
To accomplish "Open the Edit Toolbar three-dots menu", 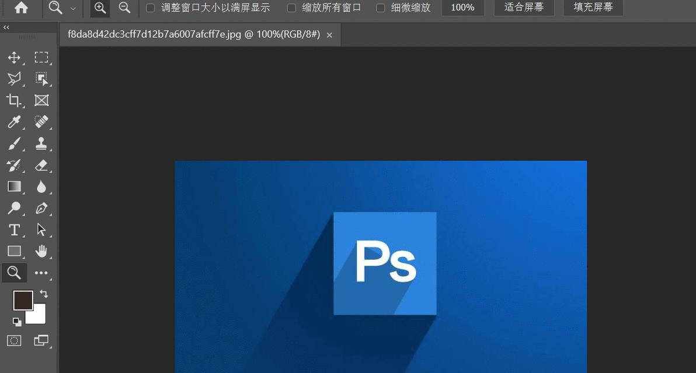I will 41,273.
